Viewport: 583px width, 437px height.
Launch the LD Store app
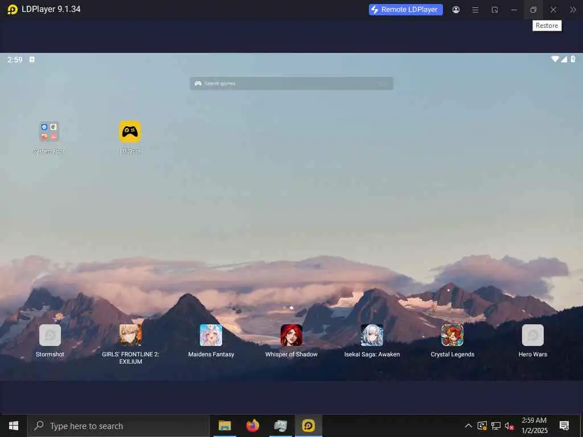130,131
